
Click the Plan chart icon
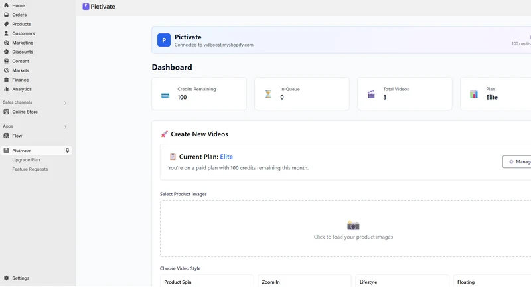tap(474, 94)
